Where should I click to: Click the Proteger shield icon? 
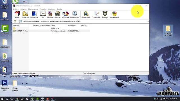point(105,15)
